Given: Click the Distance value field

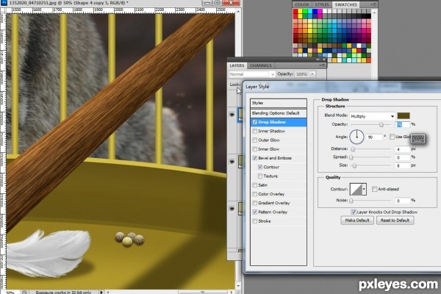Looking at the screenshot, I should [x=402, y=149].
